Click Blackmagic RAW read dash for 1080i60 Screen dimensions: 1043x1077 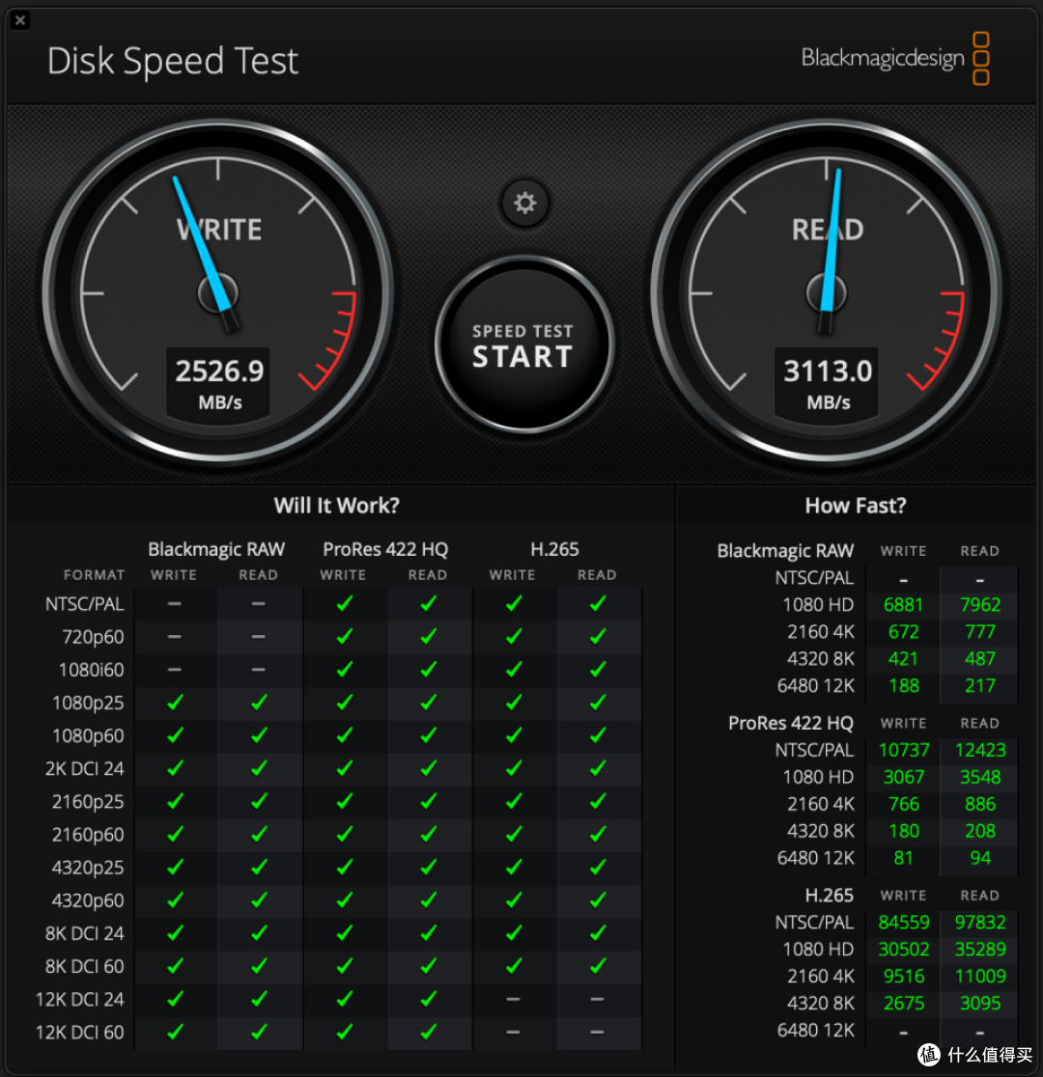click(x=259, y=670)
